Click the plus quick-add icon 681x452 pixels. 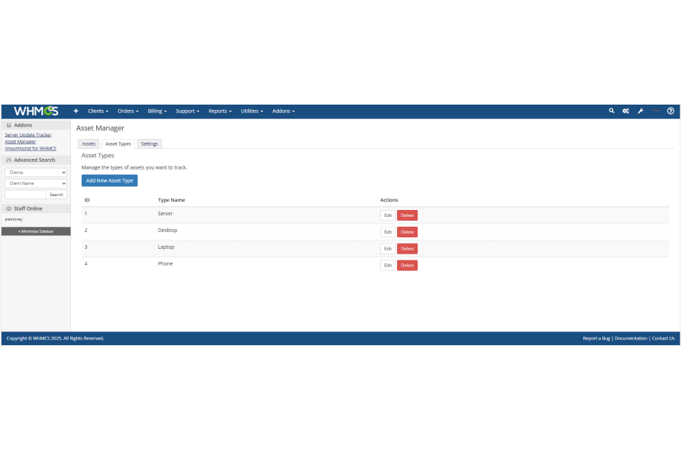coord(76,111)
